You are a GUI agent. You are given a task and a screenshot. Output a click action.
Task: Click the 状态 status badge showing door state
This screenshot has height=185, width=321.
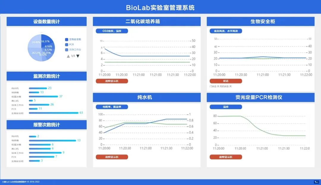click(x=226, y=81)
